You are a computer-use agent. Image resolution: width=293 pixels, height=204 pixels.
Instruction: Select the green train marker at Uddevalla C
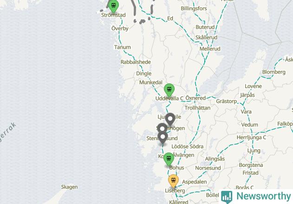click(x=169, y=90)
